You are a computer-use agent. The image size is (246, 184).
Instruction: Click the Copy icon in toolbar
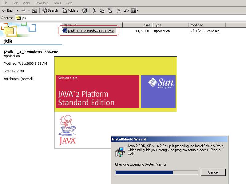pos(102,10)
